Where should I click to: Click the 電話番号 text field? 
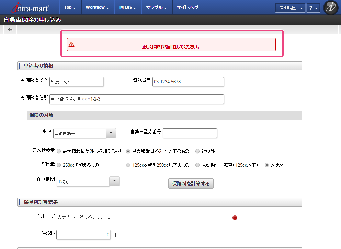tap(188, 82)
